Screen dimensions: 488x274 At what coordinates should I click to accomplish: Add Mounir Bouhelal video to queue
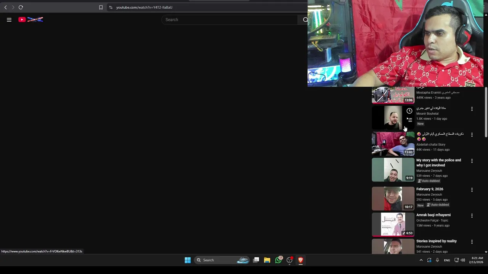tap(409, 119)
